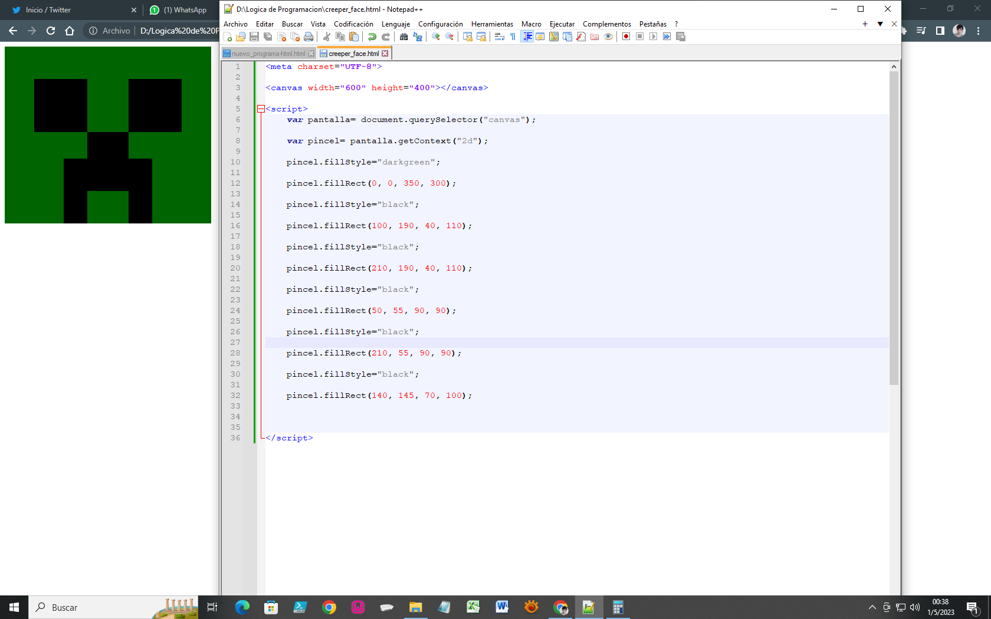Print the document using the printer icon

point(309,37)
